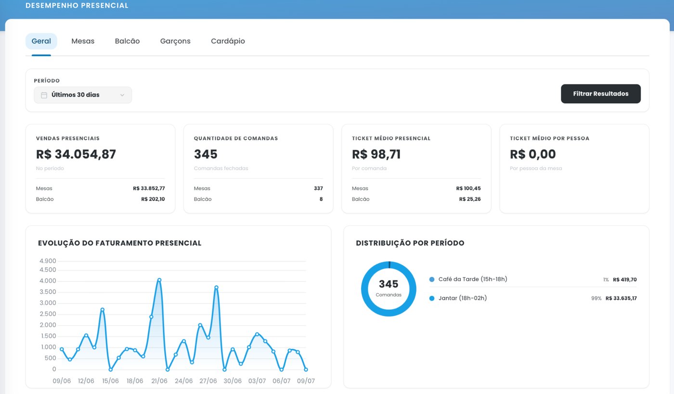Screen dimensions: 674x394
Task: Click the 4.900 y-axis label
Action: pyautogui.click(x=48, y=261)
